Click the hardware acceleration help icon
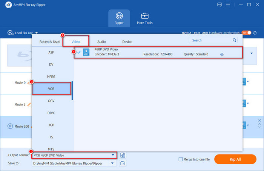Viewport: 264px width, 171px height. click(255, 33)
